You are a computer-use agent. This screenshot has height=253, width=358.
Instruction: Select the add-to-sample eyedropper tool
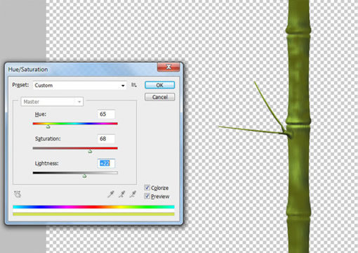(x=121, y=194)
